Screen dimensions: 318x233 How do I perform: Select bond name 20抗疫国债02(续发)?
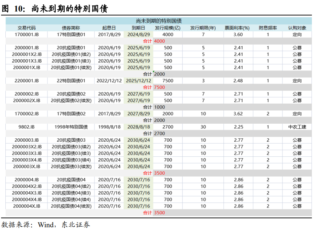click(71, 100)
